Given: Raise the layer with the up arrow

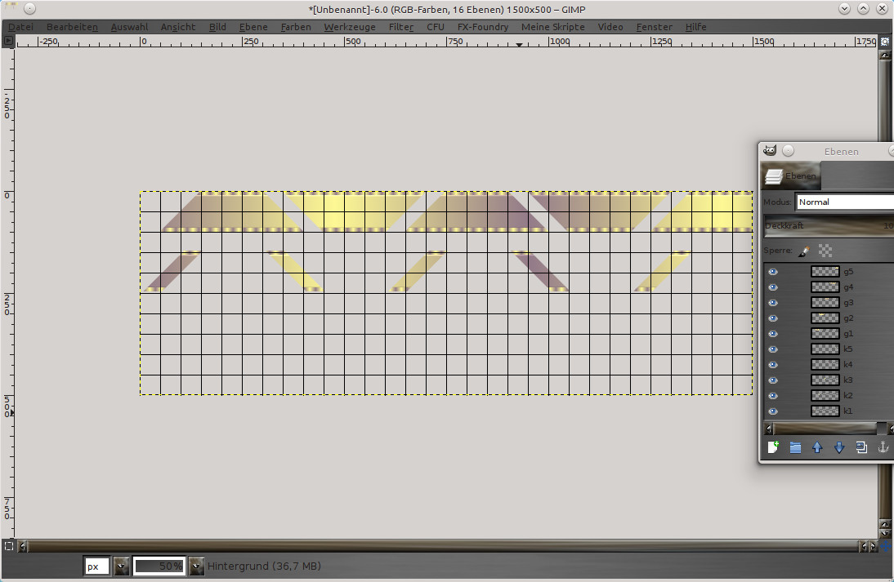Looking at the screenshot, I should (x=817, y=447).
